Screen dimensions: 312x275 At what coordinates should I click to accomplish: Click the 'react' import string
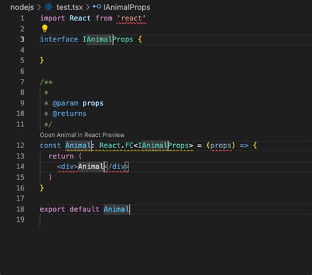[x=132, y=18]
